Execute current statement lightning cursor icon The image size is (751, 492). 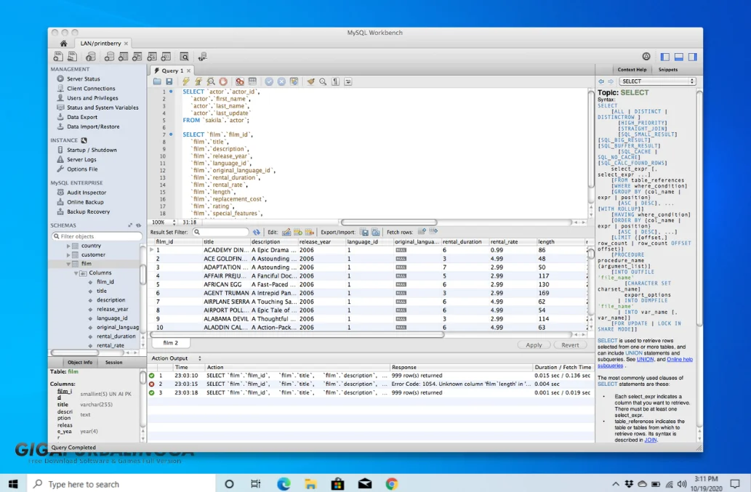(x=198, y=82)
